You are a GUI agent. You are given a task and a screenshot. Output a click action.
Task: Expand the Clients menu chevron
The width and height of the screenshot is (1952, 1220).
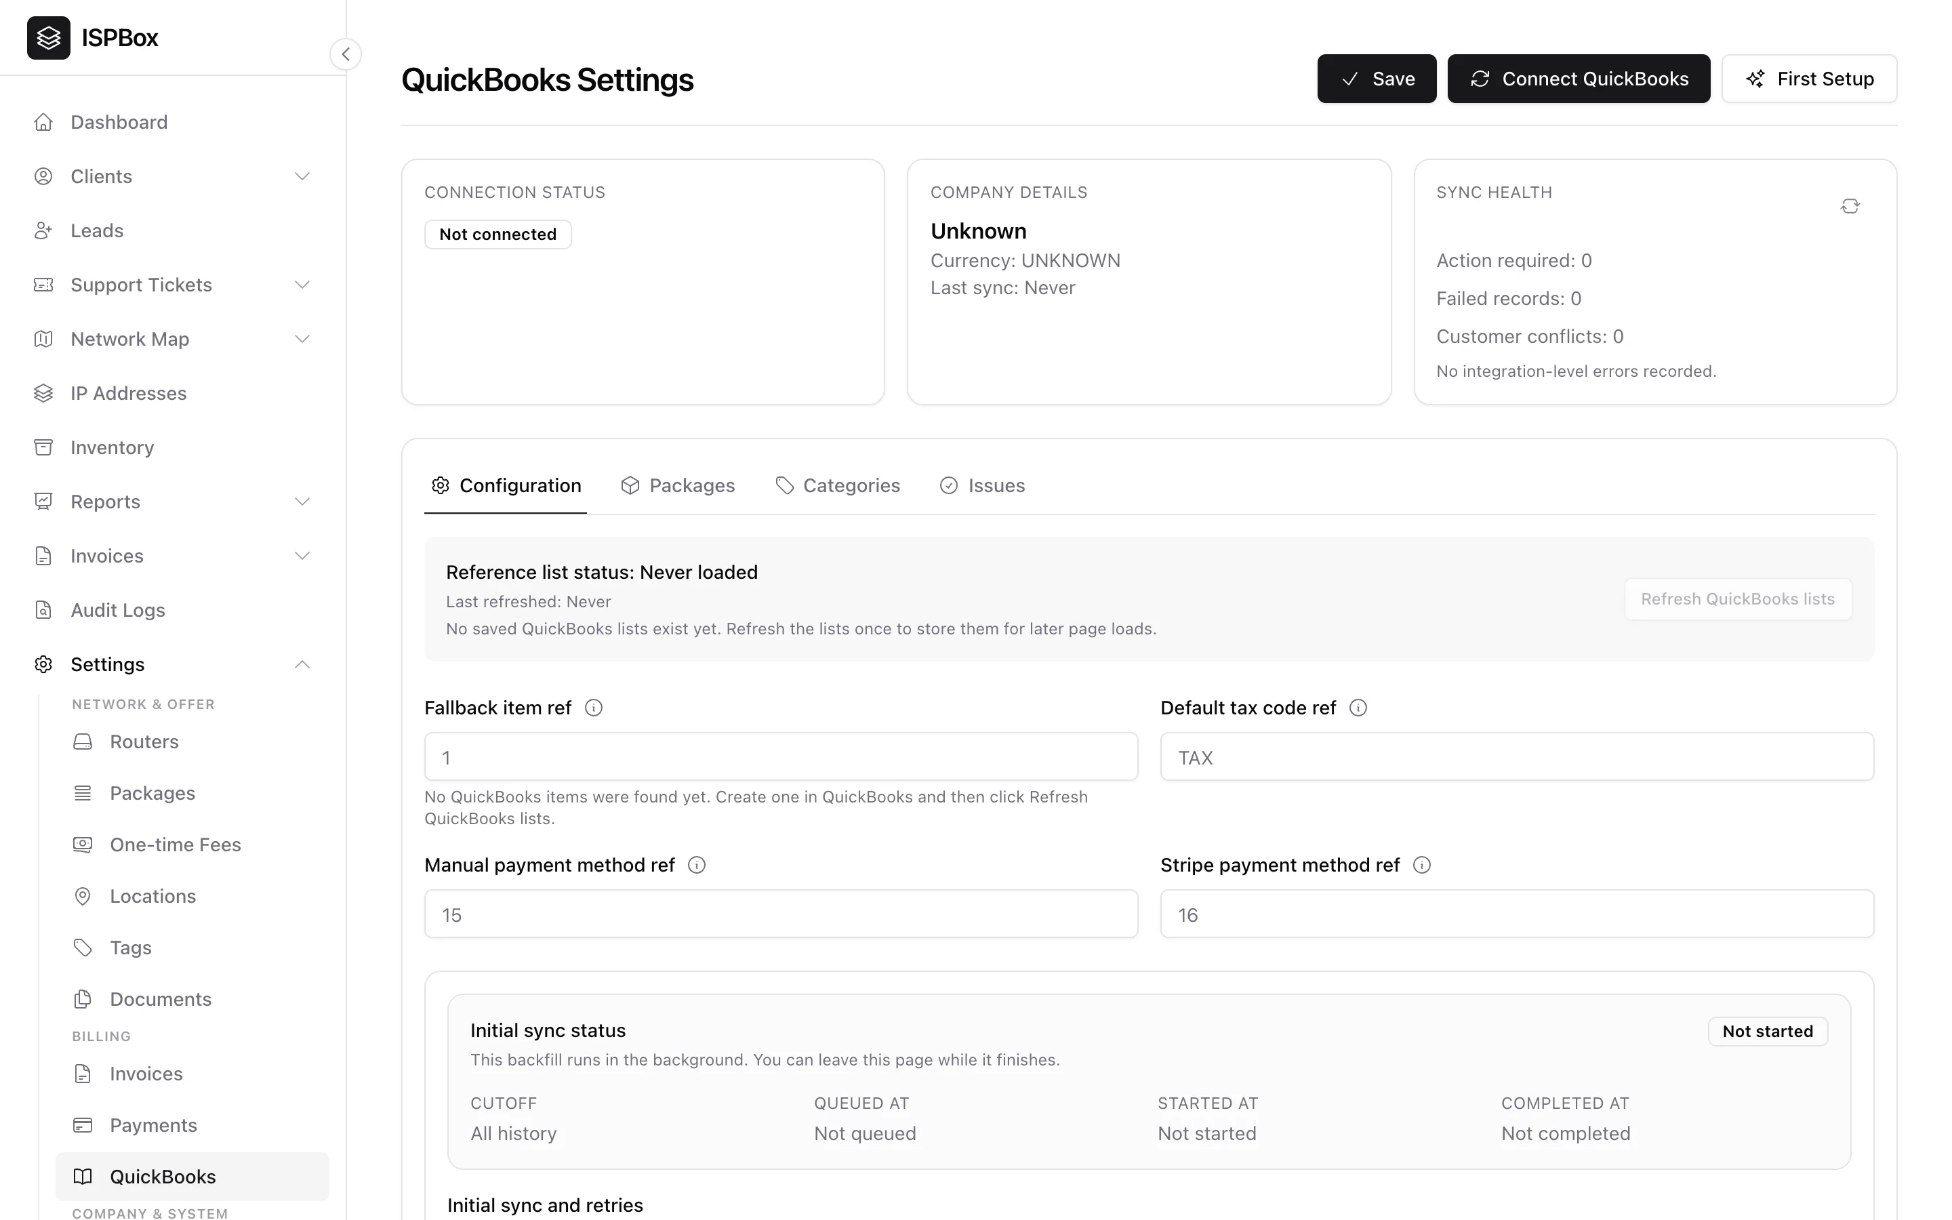tap(302, 176)
